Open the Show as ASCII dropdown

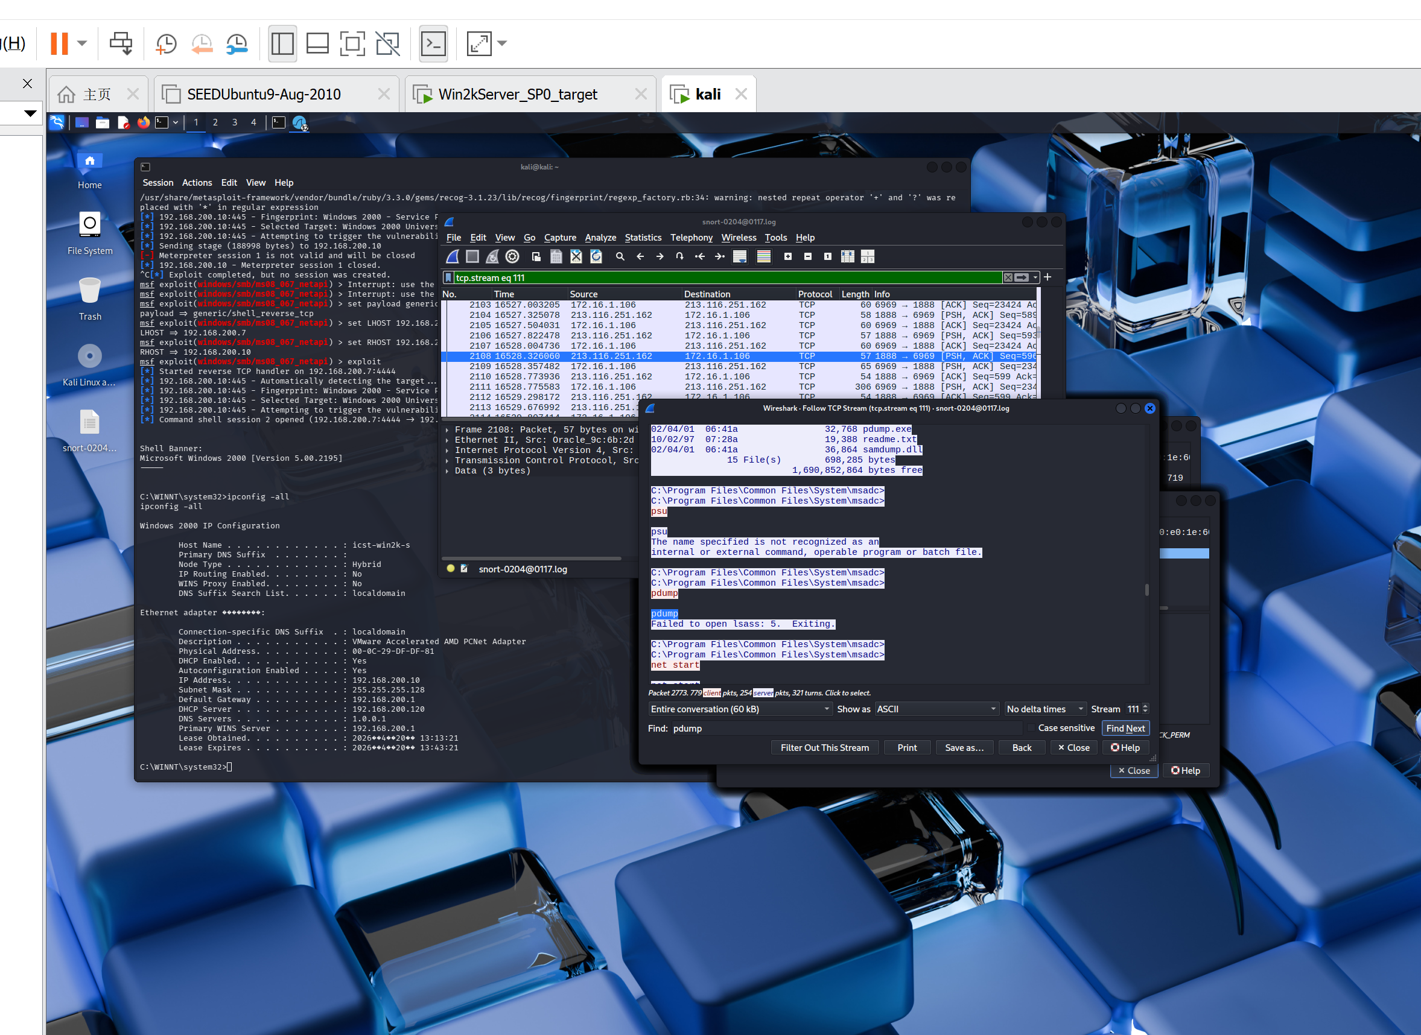pos(936,709)
